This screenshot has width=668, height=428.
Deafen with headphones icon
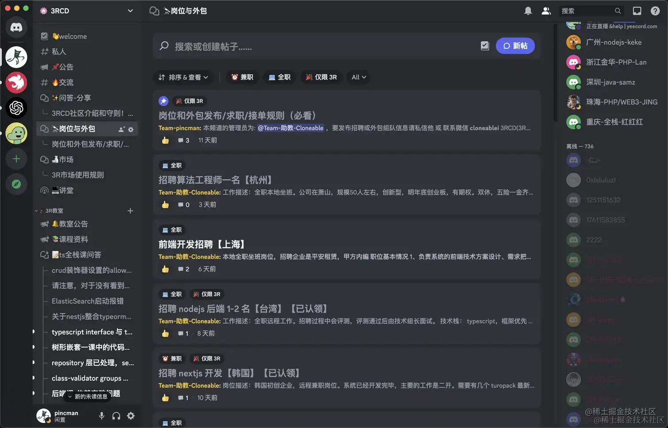(x=116, y=416)
